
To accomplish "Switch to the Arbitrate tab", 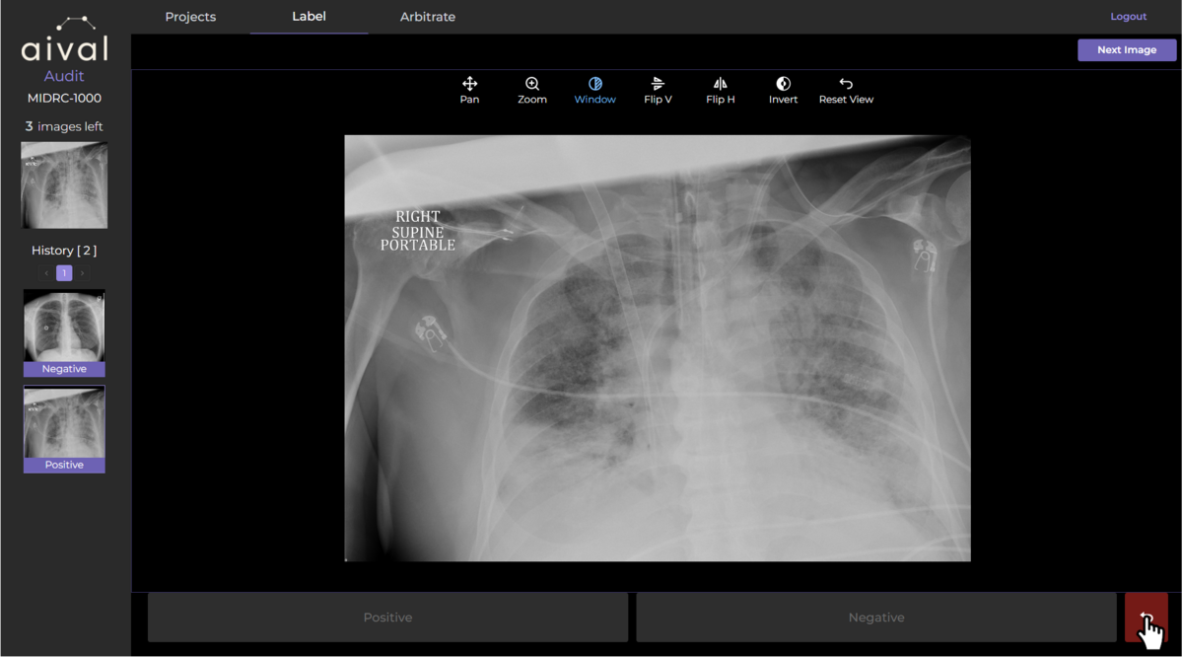I will (x=427, y=17).
